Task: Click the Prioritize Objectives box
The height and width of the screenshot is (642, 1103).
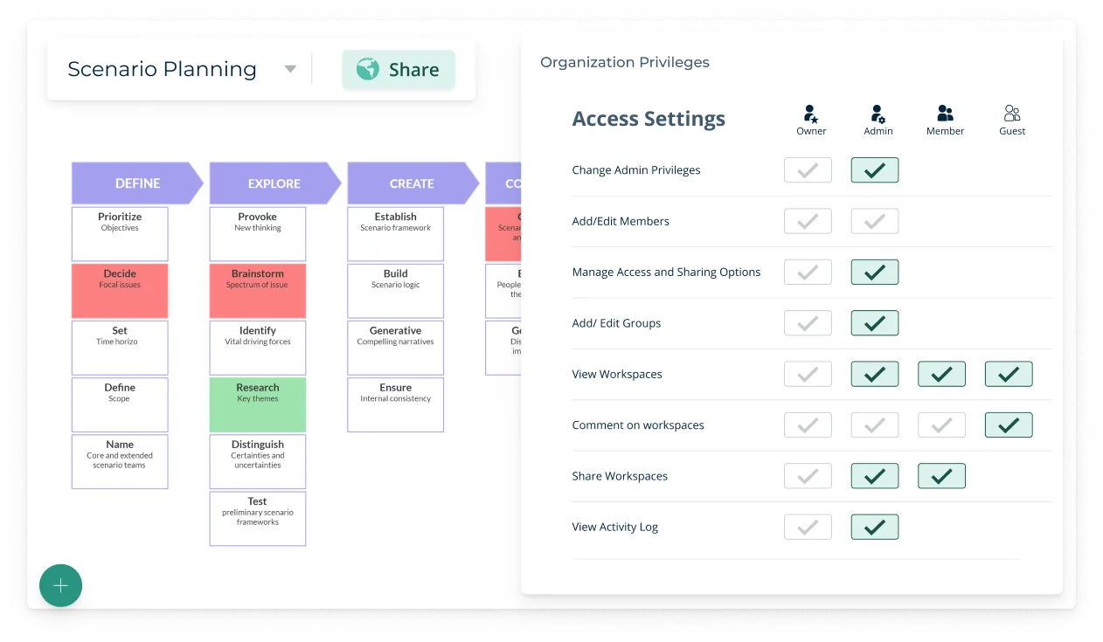Action: [120, 234]
